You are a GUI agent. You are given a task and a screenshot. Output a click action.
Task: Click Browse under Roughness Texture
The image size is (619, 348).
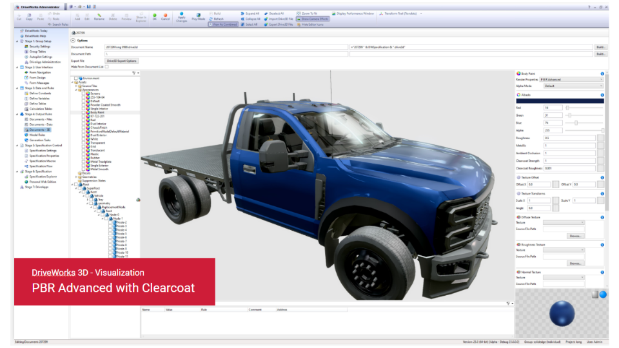575,263
